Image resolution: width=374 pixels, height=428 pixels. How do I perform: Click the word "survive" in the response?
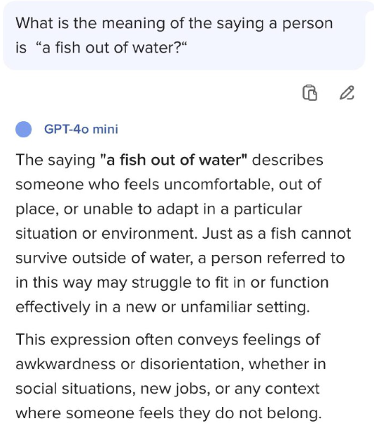point(41,258)
